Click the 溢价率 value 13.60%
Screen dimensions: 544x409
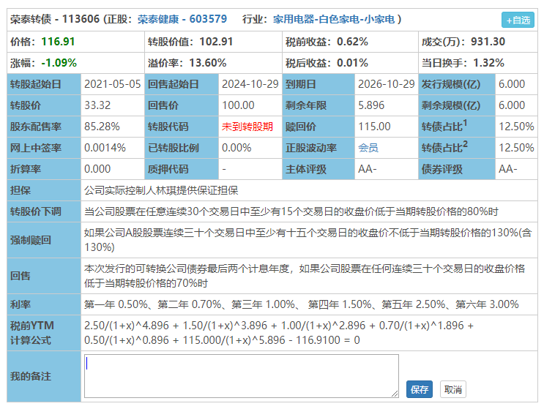click(x=207, y=63)
